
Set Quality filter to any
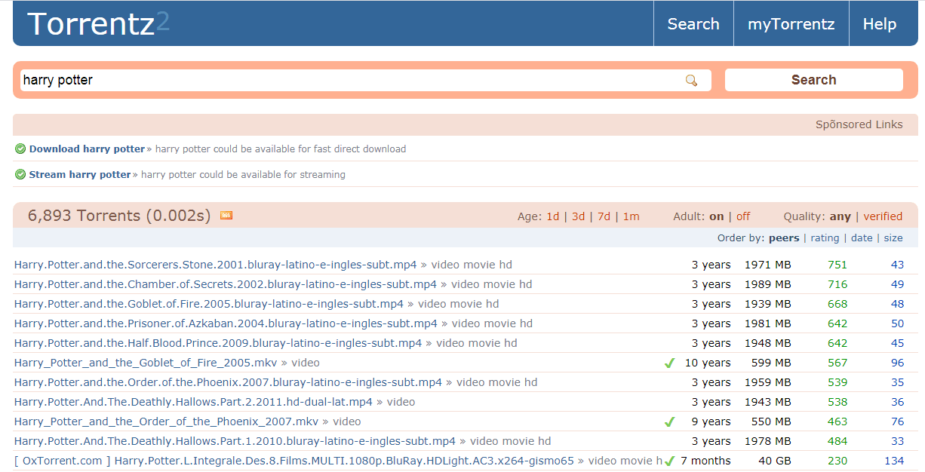click(840, 216)
